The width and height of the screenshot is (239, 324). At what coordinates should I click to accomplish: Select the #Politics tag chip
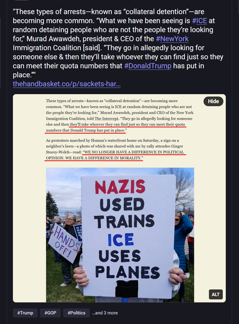tap(77, 313)
